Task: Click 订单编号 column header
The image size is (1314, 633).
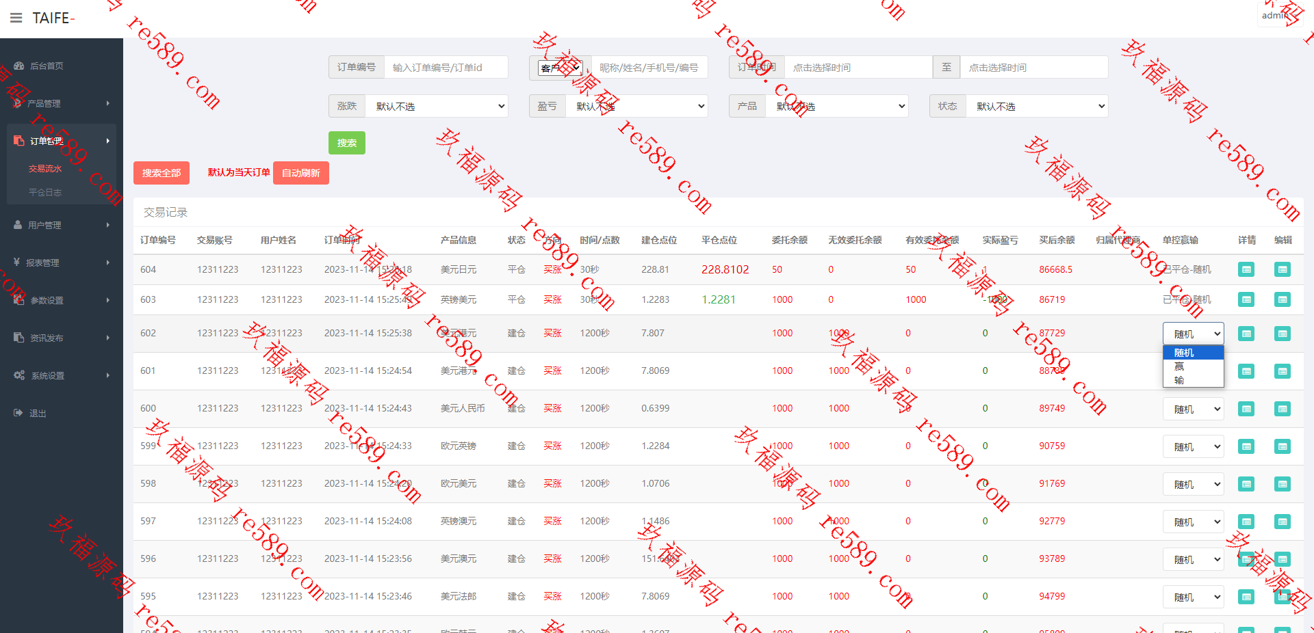Action: (158, 240)
